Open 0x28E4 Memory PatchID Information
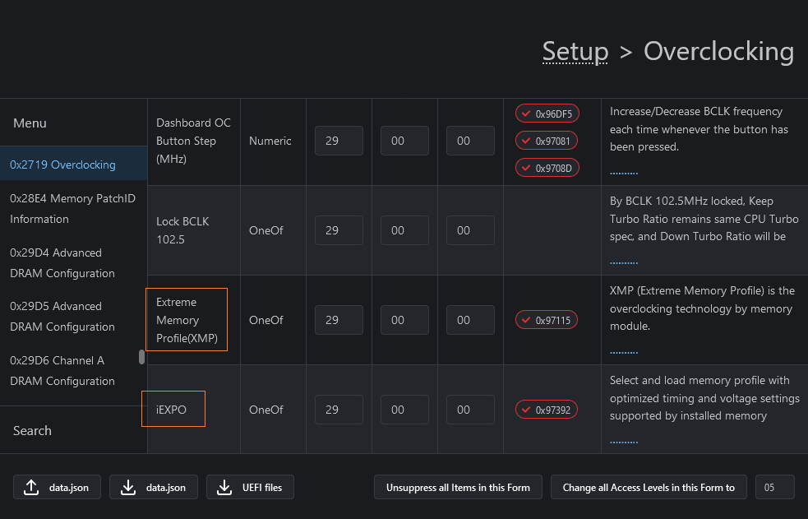This screenshot has width=808, height=519. [x=72, y=209]
